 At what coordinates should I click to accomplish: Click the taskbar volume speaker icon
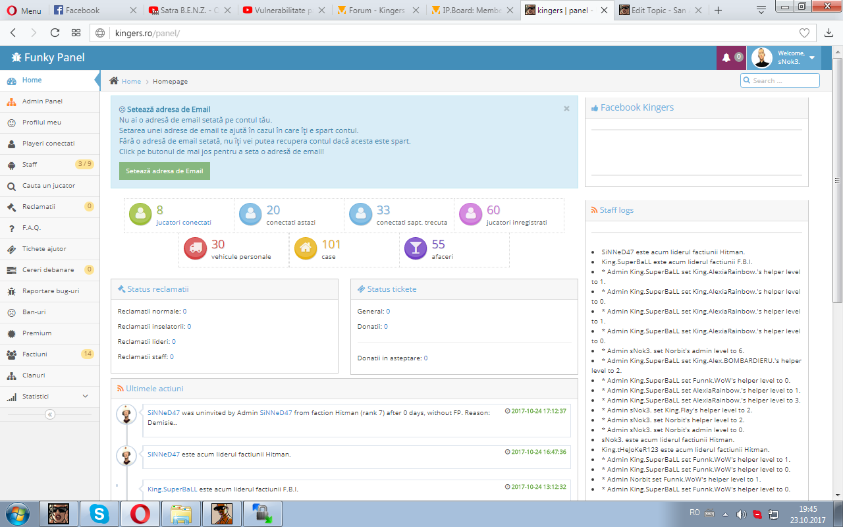[x=741, y=514]
